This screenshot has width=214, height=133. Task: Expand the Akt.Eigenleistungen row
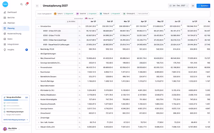(x=39, y=54)
